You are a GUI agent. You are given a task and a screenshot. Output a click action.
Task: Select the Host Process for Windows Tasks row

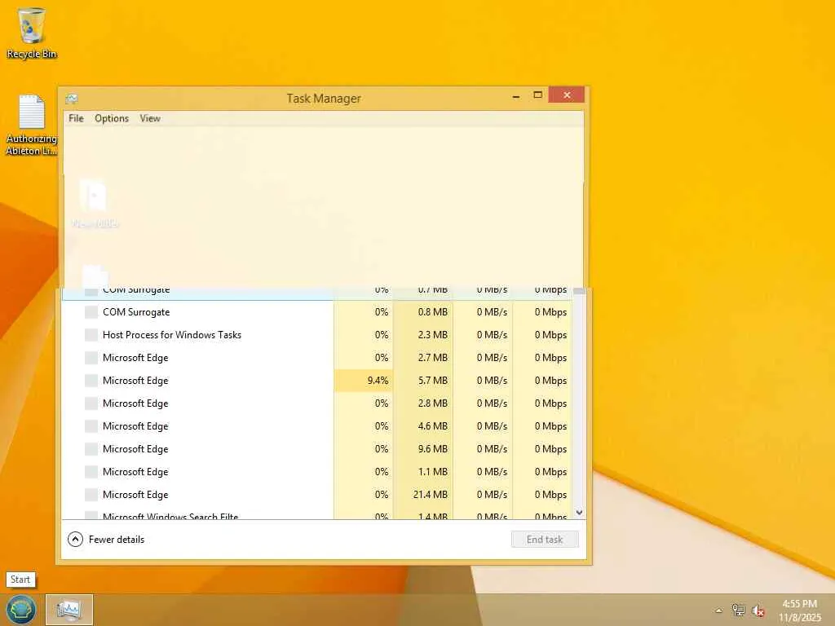click(317, 335)
